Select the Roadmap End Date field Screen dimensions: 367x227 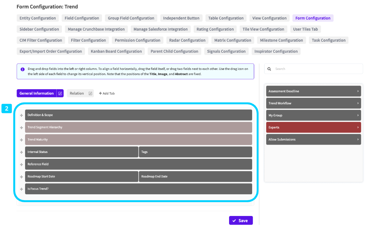[x=195, y=176]
